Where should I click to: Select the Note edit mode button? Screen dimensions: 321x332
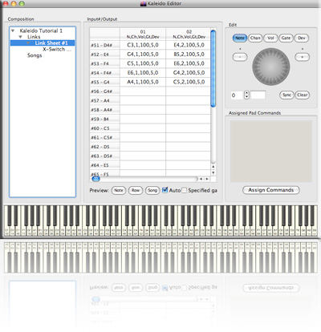click(x=240, y=38)
